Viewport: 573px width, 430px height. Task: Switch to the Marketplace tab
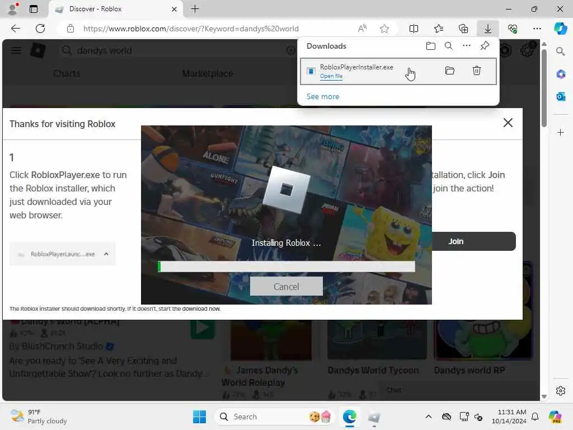[x=207, y=73]
